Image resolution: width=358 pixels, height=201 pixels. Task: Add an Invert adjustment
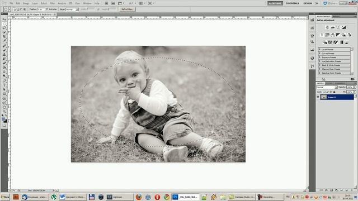coord(324,42)
